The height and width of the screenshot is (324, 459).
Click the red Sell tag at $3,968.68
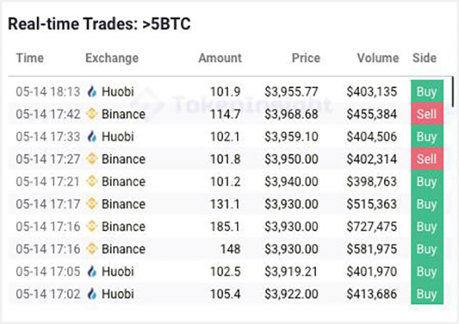(x=427, y=114)
